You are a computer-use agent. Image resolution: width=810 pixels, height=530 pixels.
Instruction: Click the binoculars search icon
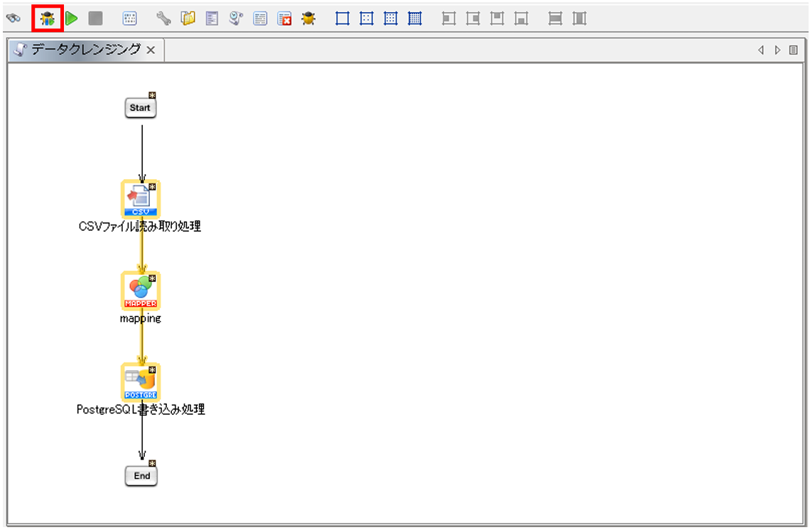pos(12,18)
